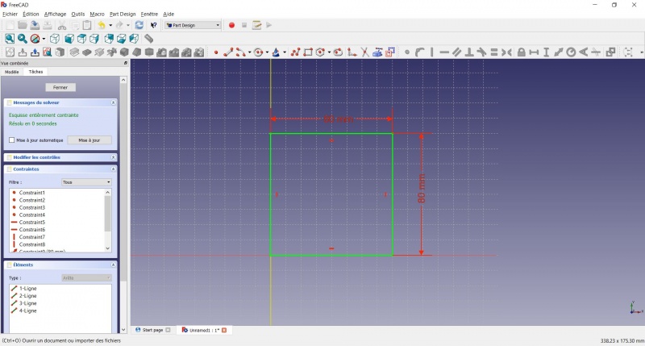Apply the Perpendicular constraint icon

coord(469,52)
